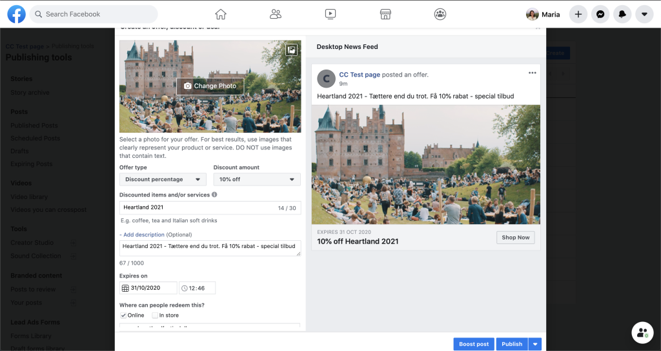The image size is (661, 351).
Task: Open the Groups icon in top bar
Action: tap(440, 14)
